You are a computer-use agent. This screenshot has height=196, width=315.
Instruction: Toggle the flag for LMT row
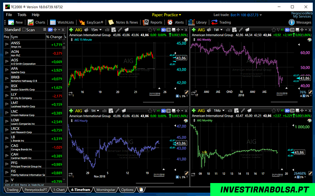pyautogui.click(x=7, y=104)
